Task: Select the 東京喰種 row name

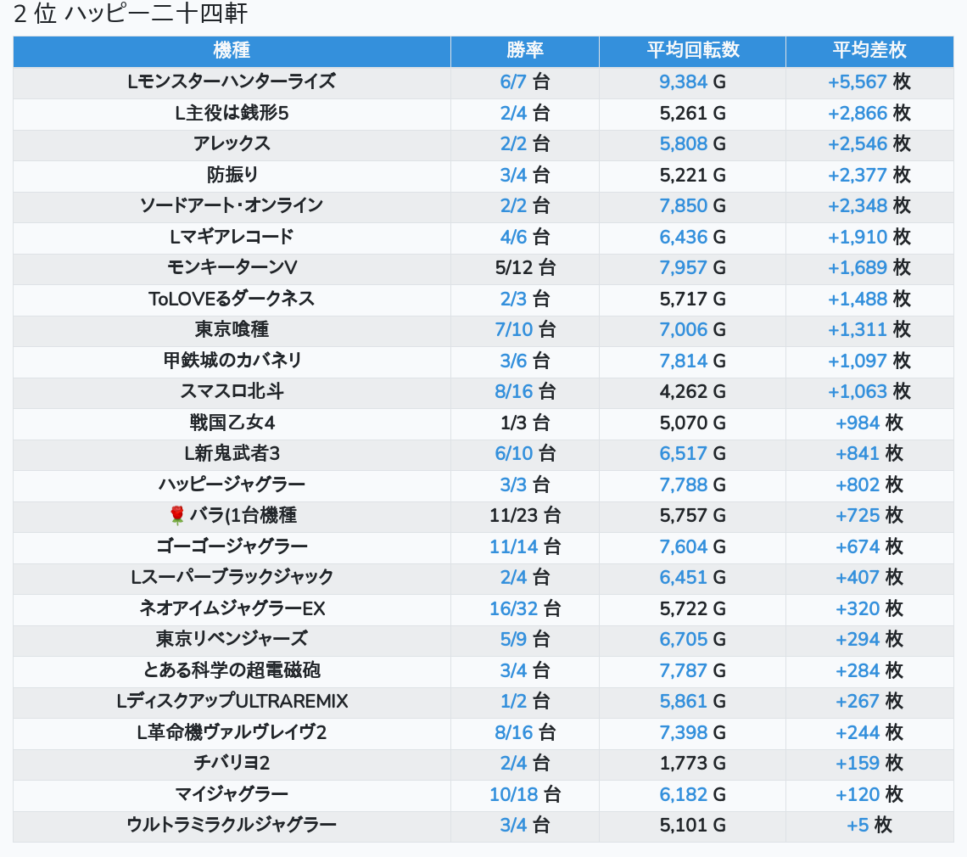Action: click(232, 329)
